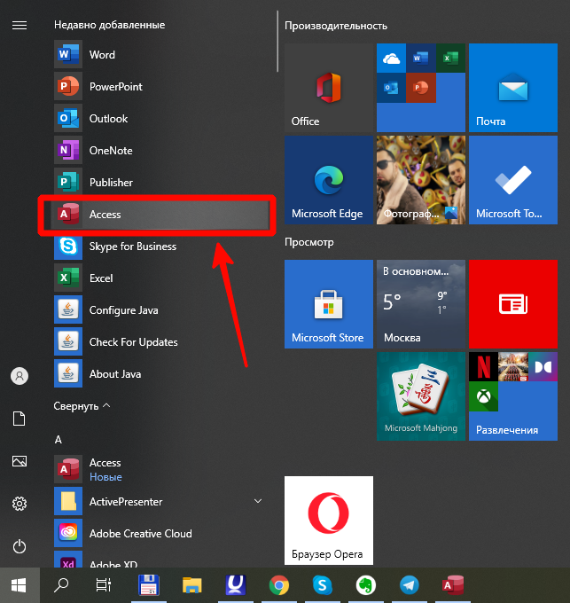Open Configure Java
570x603 pixels.
click(160, 310)
